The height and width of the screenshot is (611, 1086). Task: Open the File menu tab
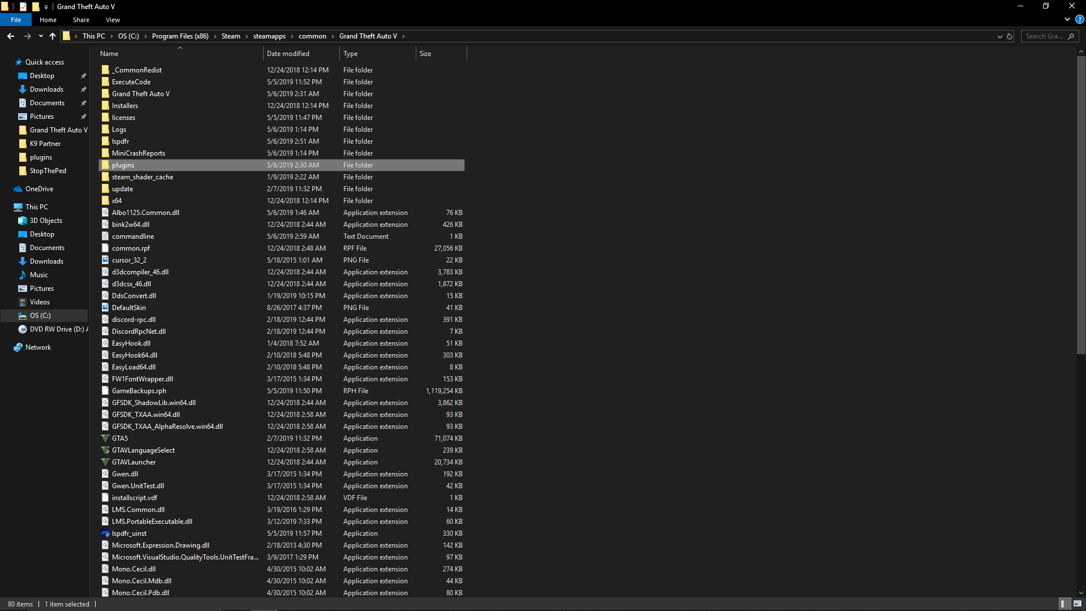click(x=16, y=20)
